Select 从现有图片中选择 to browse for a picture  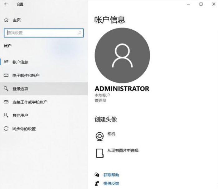(x=123, y=151)
